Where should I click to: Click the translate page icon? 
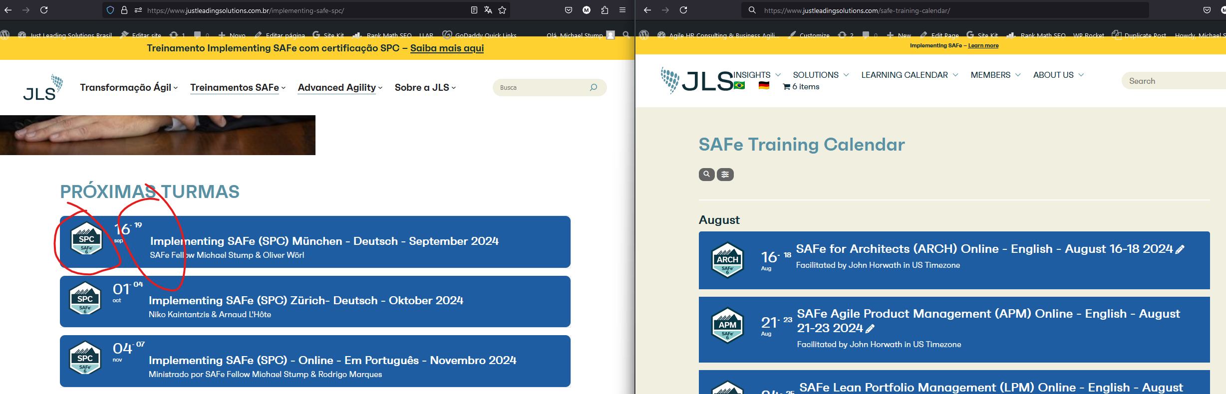(488, 10)
